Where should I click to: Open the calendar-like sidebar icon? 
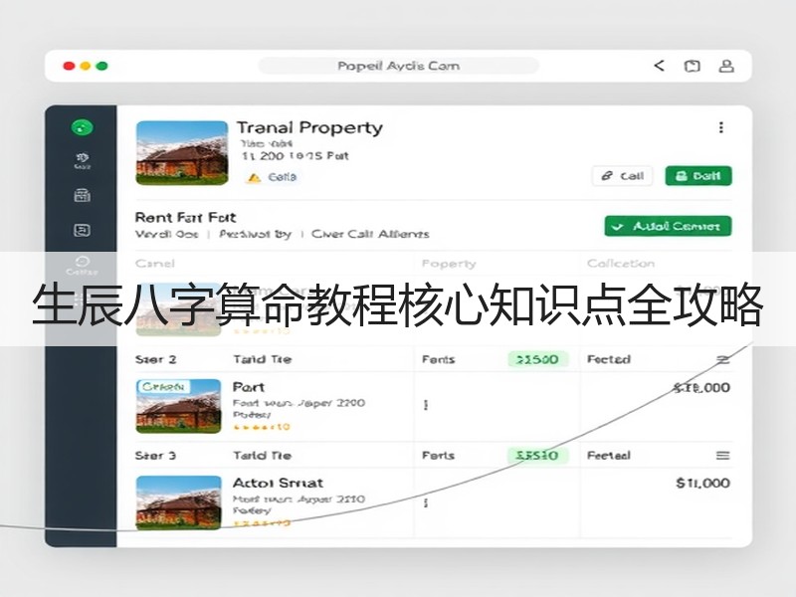pos(83,195)
